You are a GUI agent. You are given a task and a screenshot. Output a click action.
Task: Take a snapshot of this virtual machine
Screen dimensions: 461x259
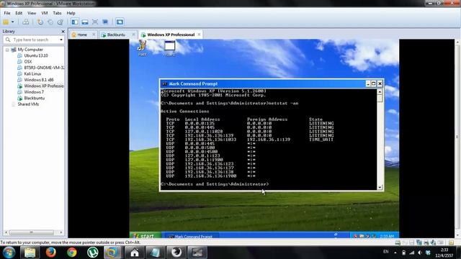pos(40,22)
